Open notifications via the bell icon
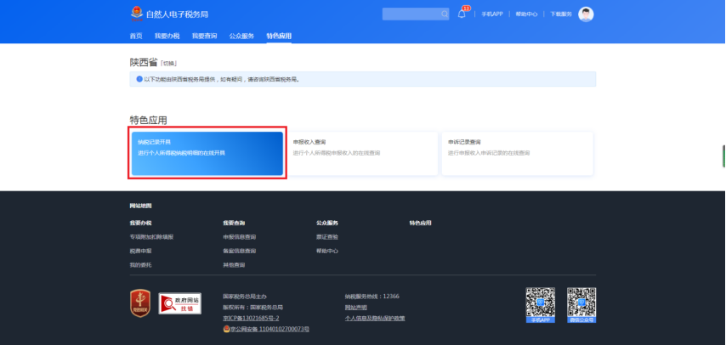 (x=462, y=14)
